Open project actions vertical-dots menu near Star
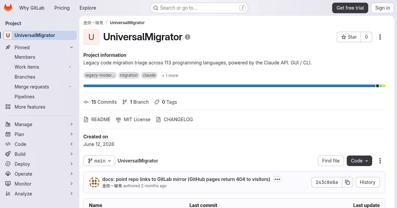397x208 pixels. point(380,37)
